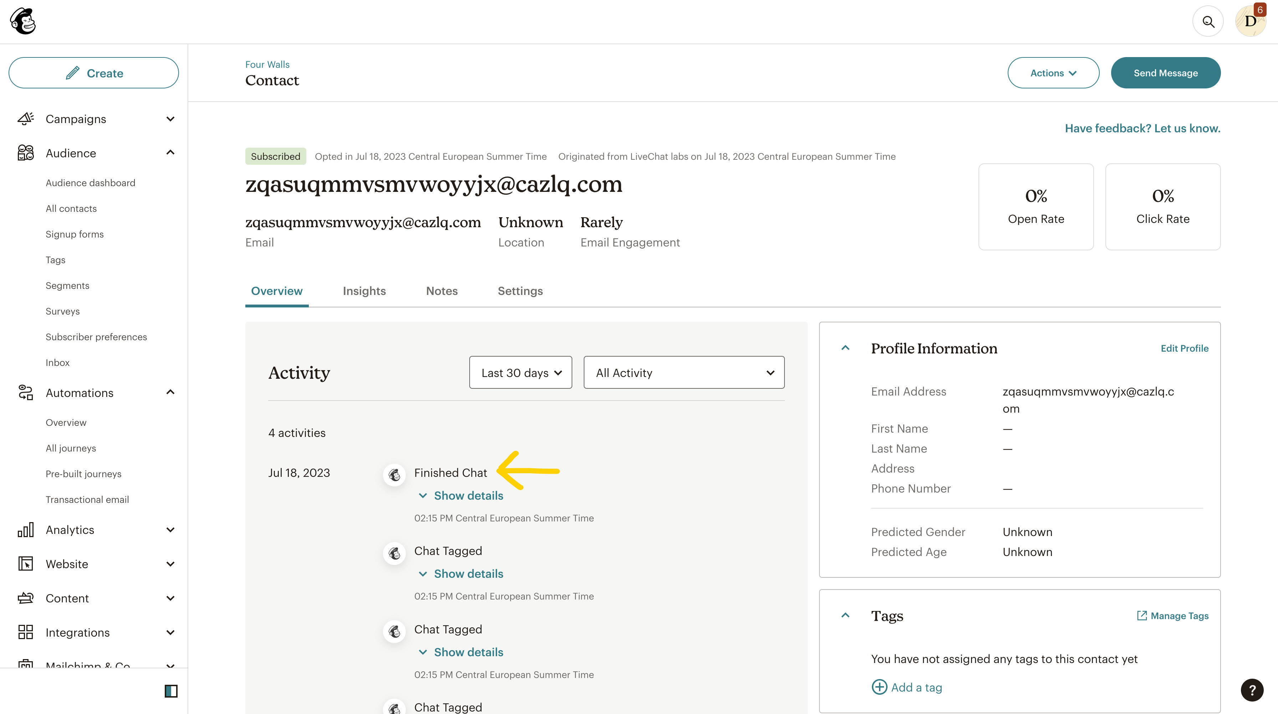
Task: Click the Add a tag link
Action: [x=916, y=687]
